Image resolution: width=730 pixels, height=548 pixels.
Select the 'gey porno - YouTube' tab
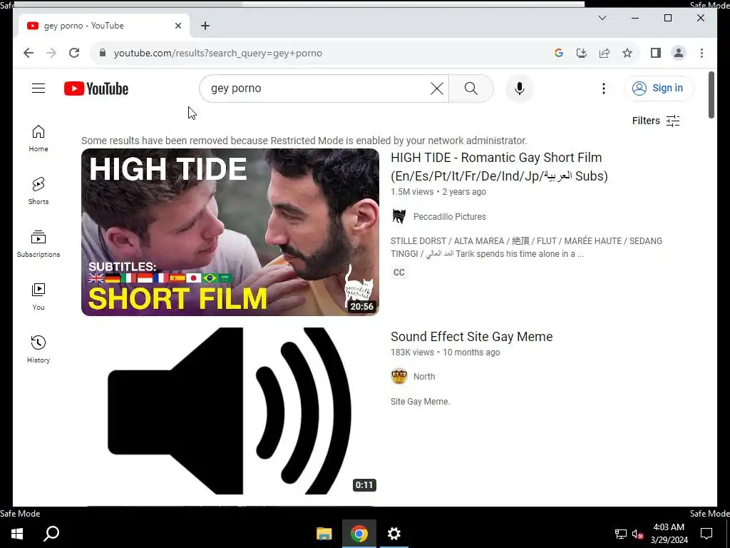[103, 26]
